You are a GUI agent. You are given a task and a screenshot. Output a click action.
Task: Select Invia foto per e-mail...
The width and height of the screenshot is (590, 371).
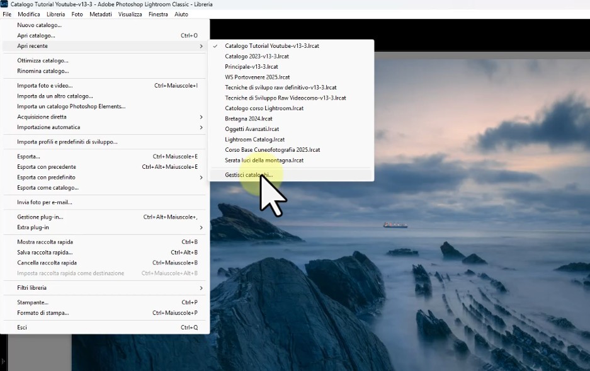[x=105, y=202]
